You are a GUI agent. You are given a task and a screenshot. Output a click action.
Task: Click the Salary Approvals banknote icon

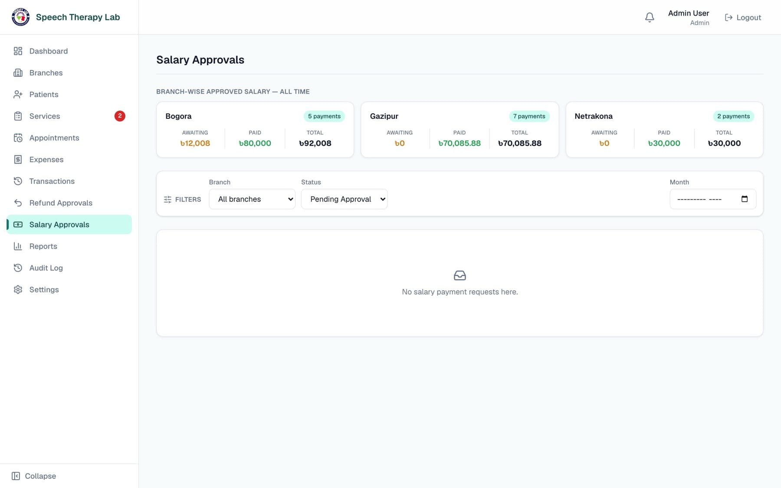[18, 225]
